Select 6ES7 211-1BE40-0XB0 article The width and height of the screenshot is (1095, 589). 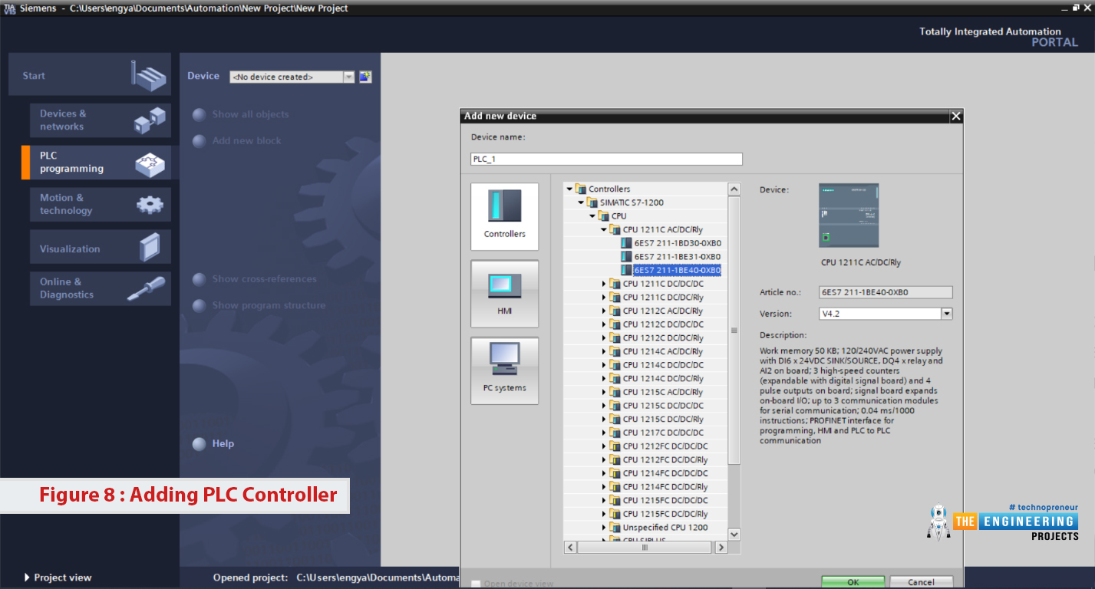tap(677, 270)
